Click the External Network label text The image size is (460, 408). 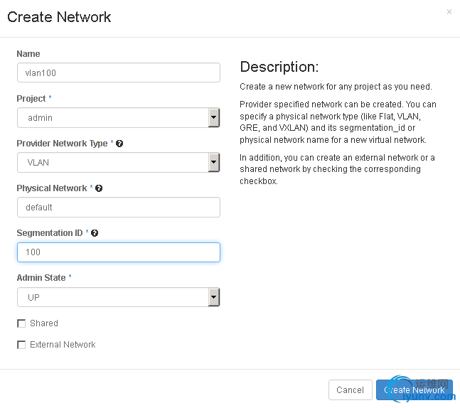(63, 345)
